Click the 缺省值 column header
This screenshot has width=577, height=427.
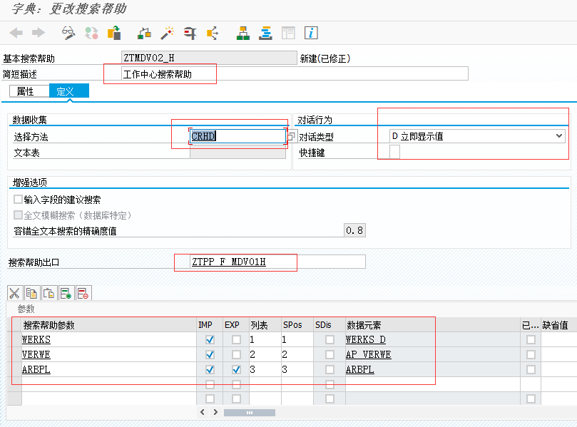[558, 325]
